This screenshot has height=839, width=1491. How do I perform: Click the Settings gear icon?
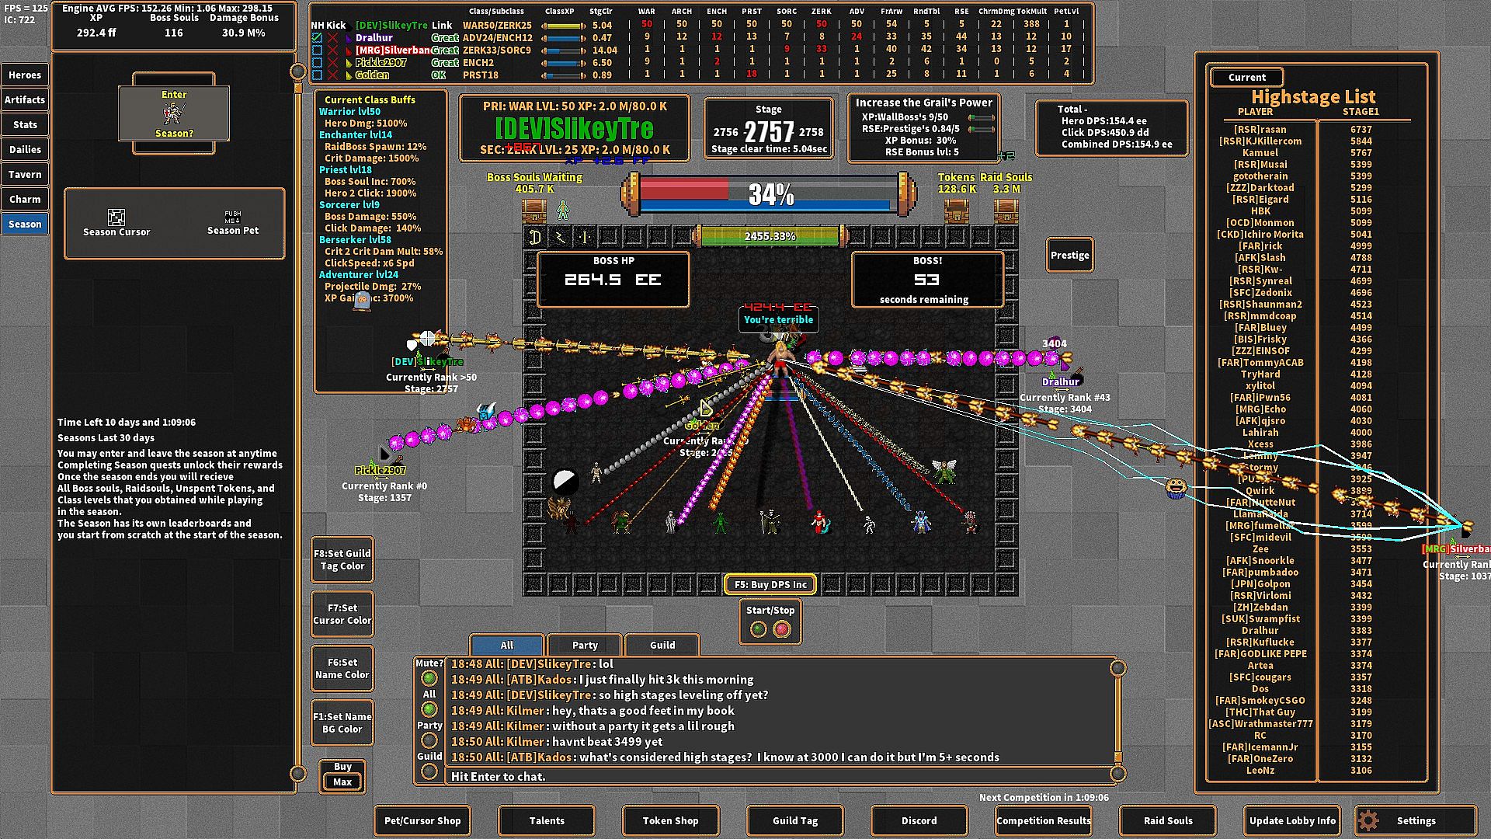tap(1368, 820)
